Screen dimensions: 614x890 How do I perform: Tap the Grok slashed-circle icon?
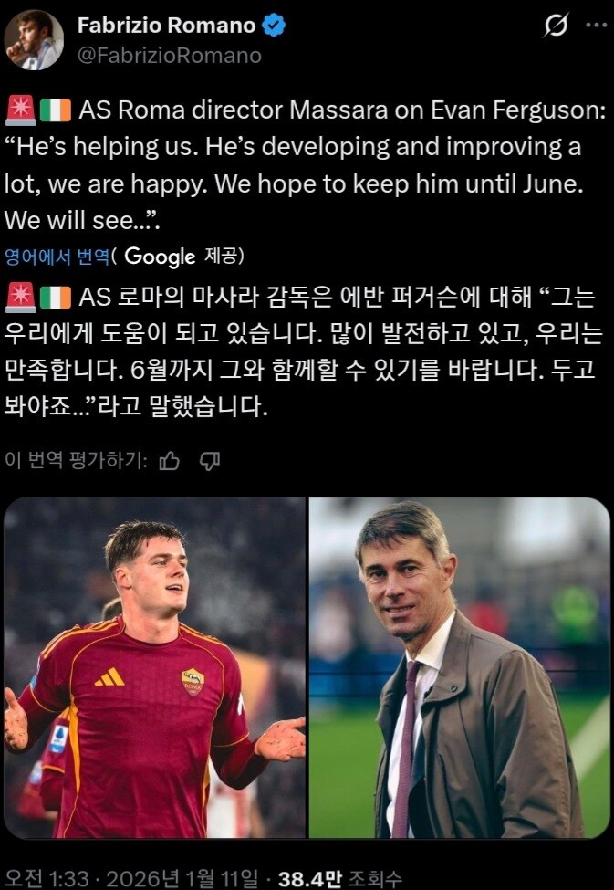[x=556, y=26]
